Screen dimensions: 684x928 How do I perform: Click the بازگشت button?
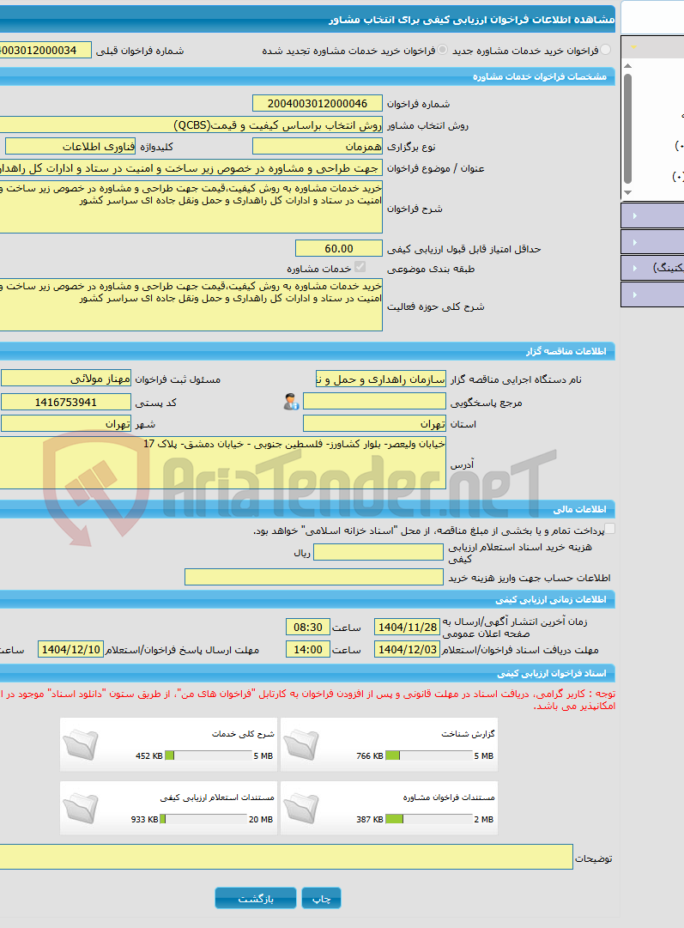pyautogui.click(x=256, y=899)
